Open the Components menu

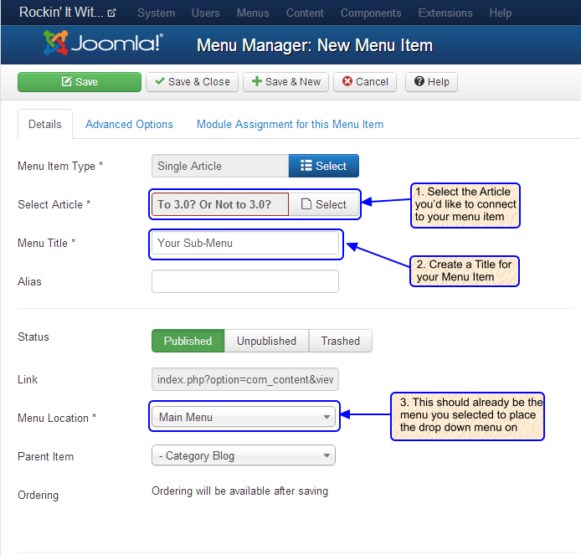click(371, 13)
